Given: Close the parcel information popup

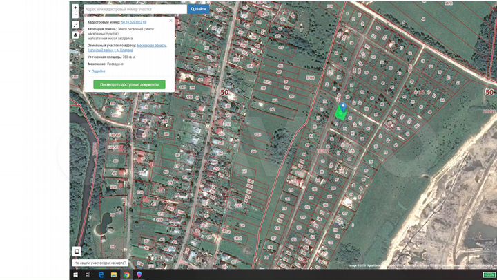Looking at the screenshot, I should [x=170, y=21].
